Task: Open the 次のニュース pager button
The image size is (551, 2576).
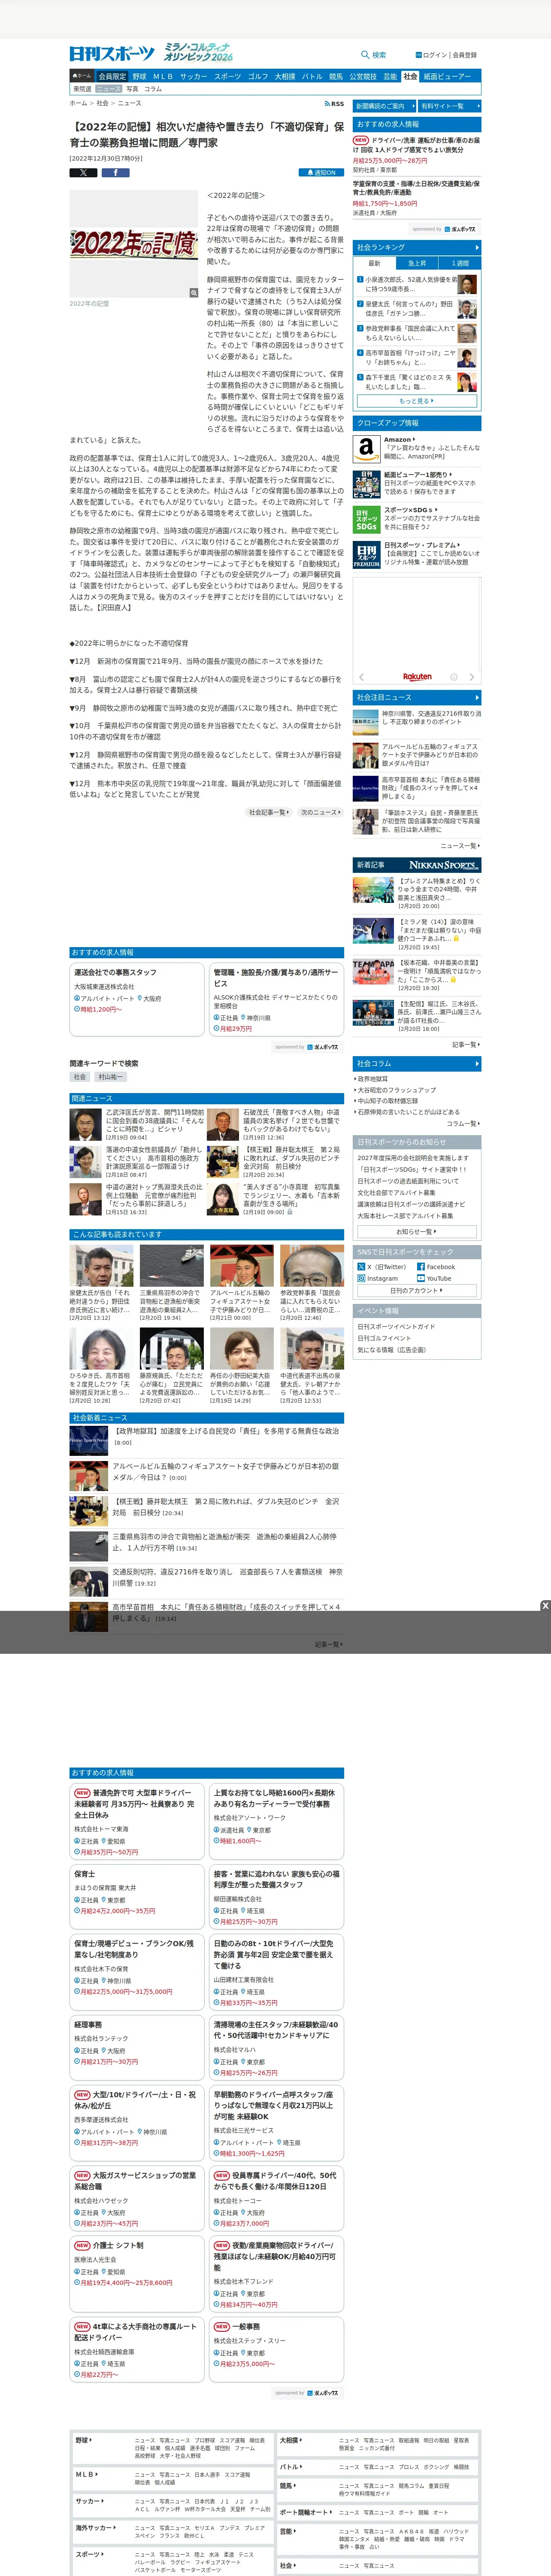Action: pos(320,812)
